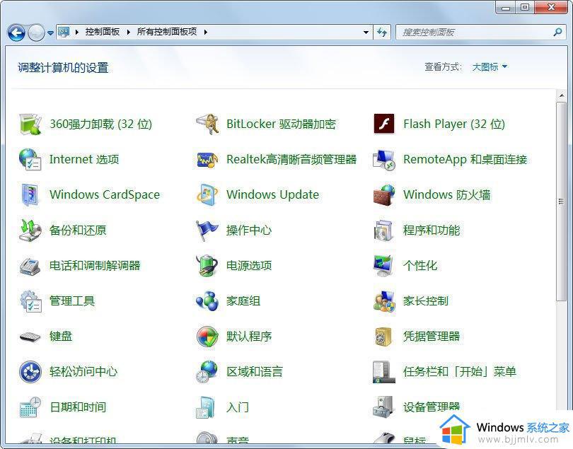
Task: Open the 凭据管理器 safe icon
Action: 383,336
